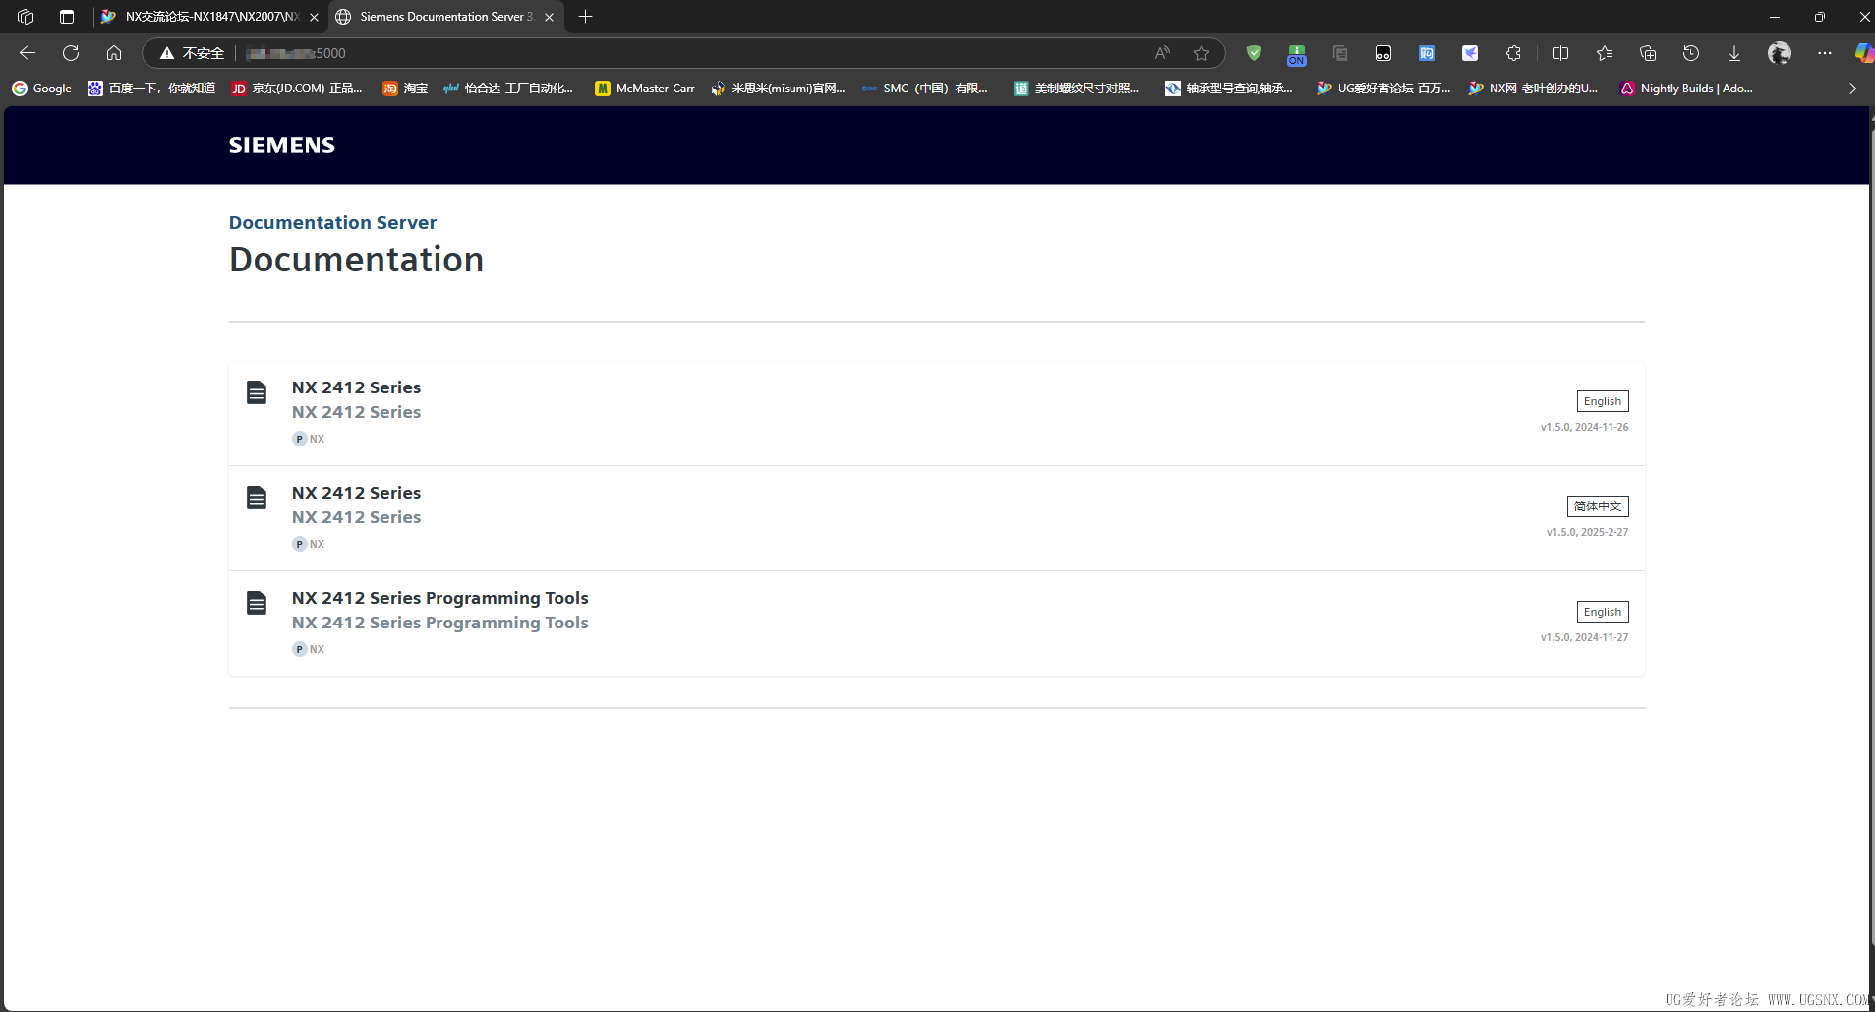Open the English NX 2412 Series title
The width and height of the screenshot is (1875, 1012).
click(356, 387)
